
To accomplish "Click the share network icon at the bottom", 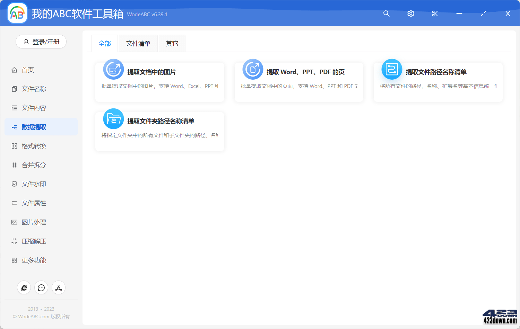I will pyautogui.click(x=58, y=287).
